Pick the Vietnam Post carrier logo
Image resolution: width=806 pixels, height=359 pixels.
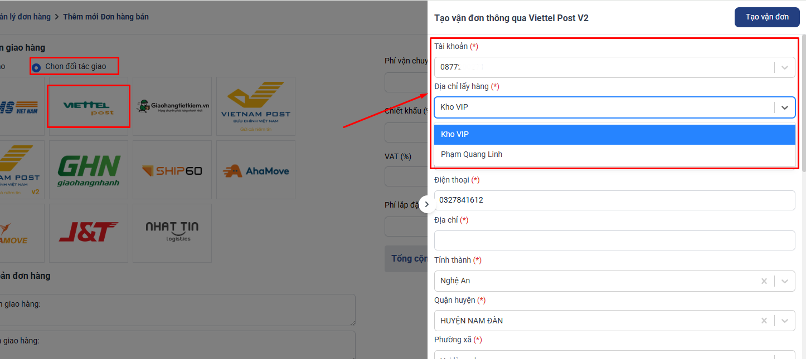pos(256,106)
